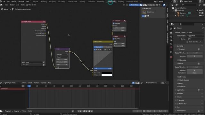Select the G channel display button
Viewport: 205px width, 115px height.
151,5
